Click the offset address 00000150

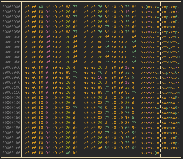pos(11,113)
